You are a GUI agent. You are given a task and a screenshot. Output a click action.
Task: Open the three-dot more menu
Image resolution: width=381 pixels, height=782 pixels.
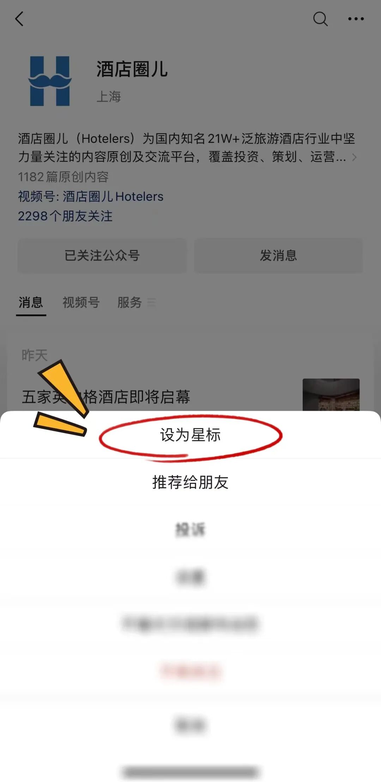point(356,19)
